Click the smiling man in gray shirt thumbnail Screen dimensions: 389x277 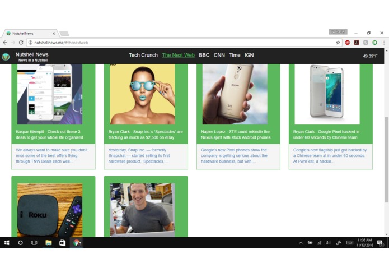click(x=142, y=210)
